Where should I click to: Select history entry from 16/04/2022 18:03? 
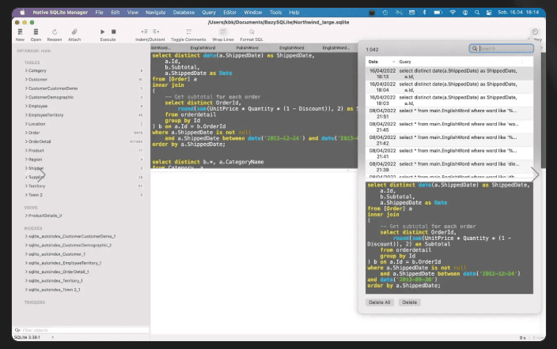coord(449,100)
